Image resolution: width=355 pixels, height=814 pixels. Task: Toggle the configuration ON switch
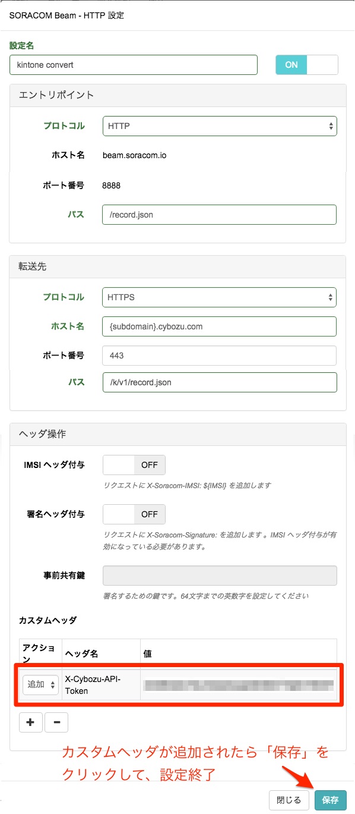click(x=307, y=65)
